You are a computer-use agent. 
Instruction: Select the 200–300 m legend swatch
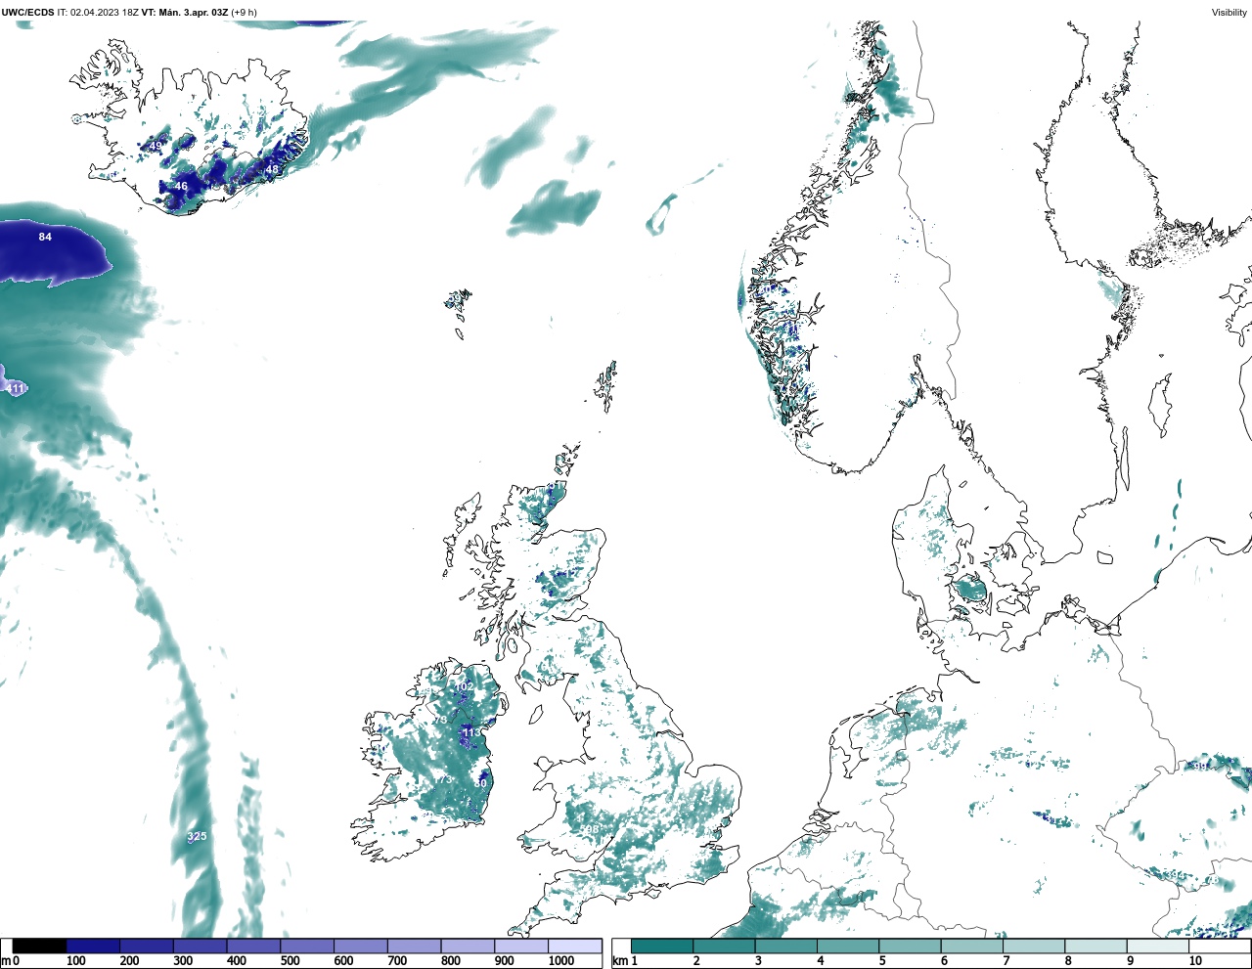click(147, 946)
